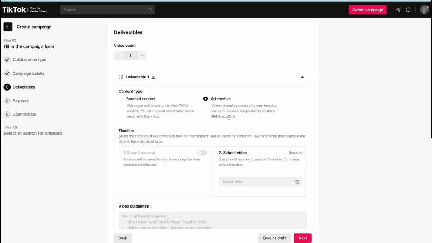Click the Save as draft button
This screenshot has height=243, width=432.
274,238
